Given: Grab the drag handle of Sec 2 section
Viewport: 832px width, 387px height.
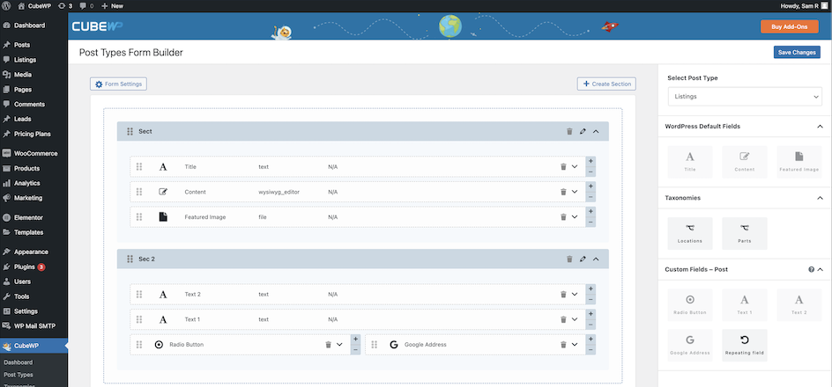Looking at the screenshot, I should (x=130, y=259).
